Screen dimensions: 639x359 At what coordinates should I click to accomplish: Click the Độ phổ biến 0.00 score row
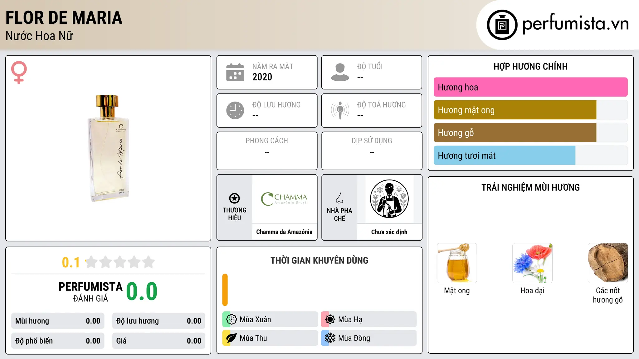[58, 341]
